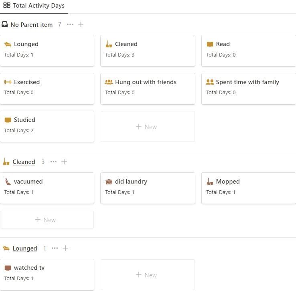Add item to No Parent item group header
This screenshot has width=296, height=291.
coord(81,24)
